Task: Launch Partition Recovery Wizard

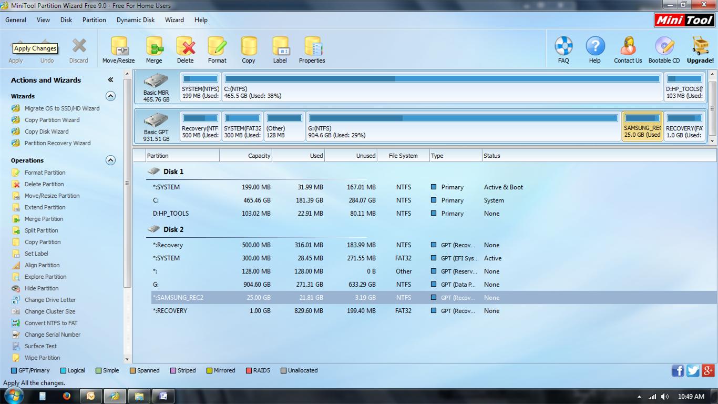Action: (x=57, y=143)
